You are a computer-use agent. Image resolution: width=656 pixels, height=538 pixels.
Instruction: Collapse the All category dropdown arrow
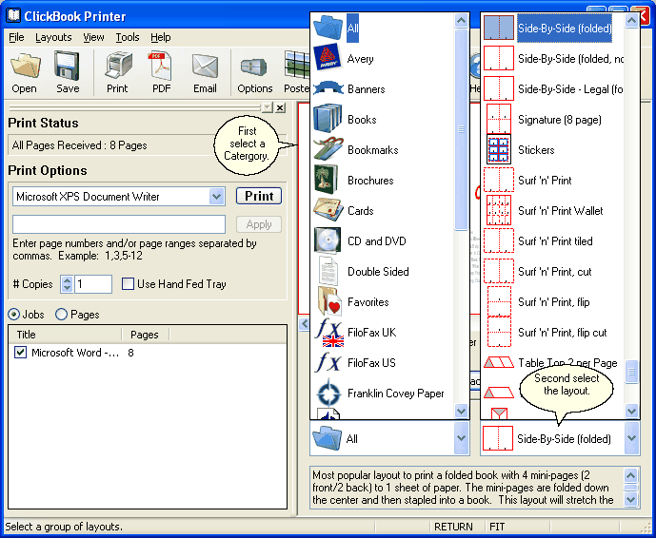pyautogui.click(x=461, y=438)
